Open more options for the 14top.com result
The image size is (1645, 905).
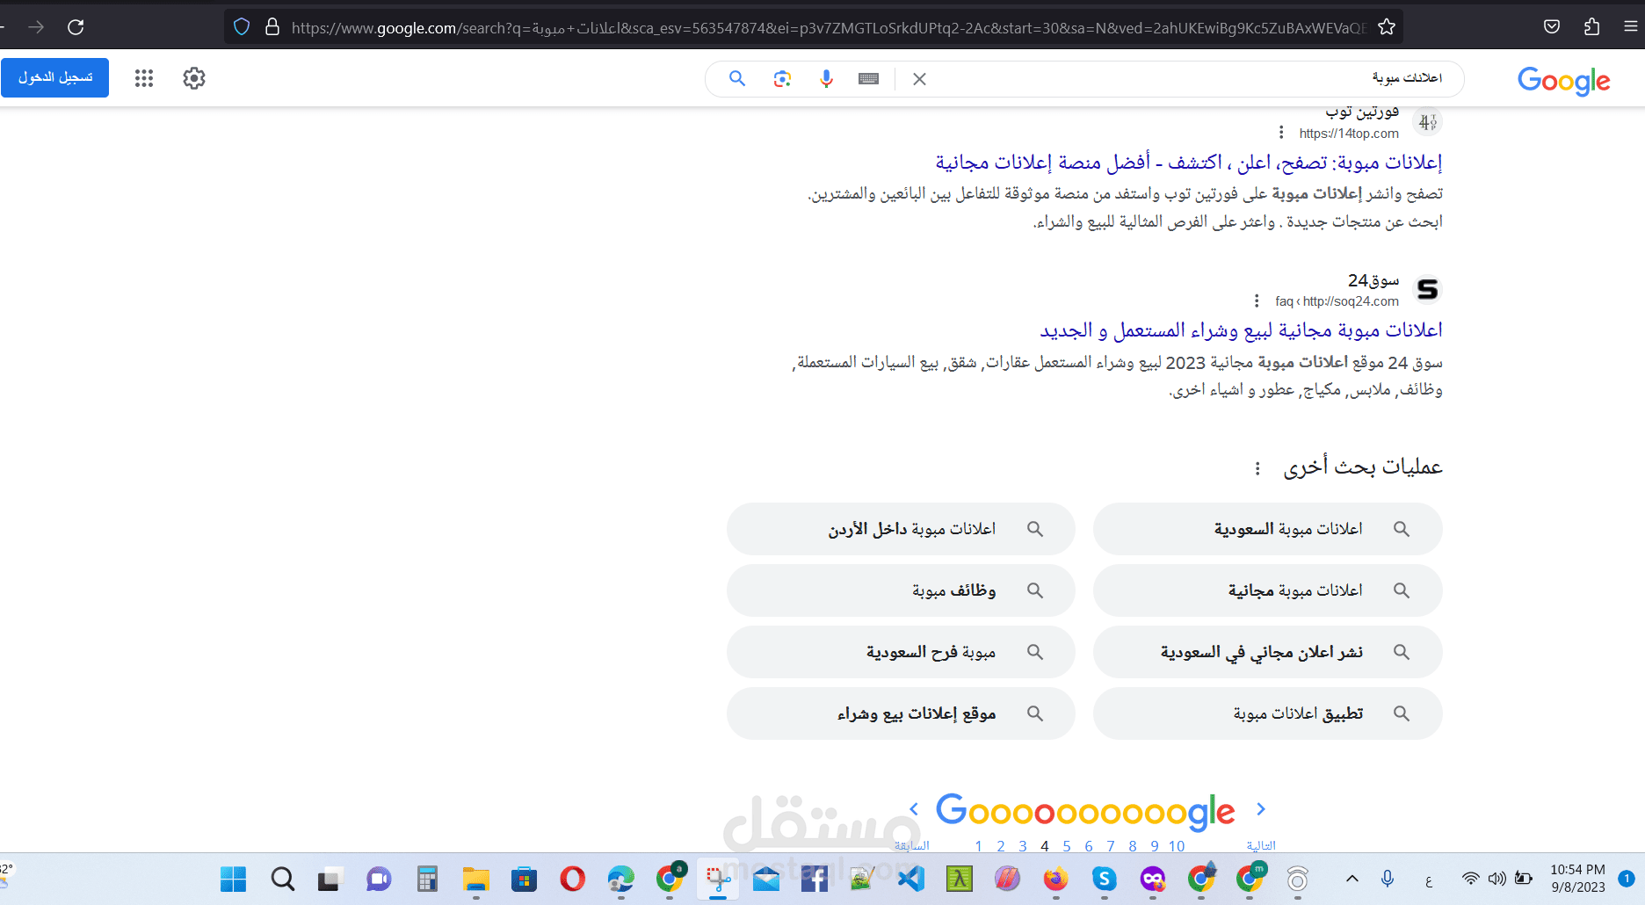pos(1281,133)
